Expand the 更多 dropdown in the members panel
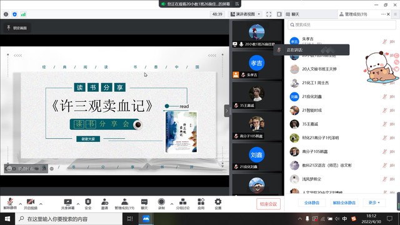Viewport: 400px width, 225px height. click(374, 202)
